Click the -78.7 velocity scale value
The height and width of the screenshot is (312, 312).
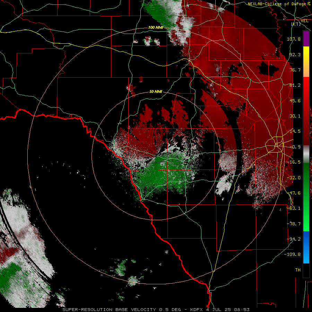(294, 224)
